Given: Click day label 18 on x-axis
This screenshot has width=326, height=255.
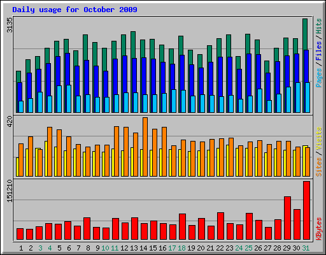Looking at the screenshot, I should pyautogui.click(x=181, y=248).
